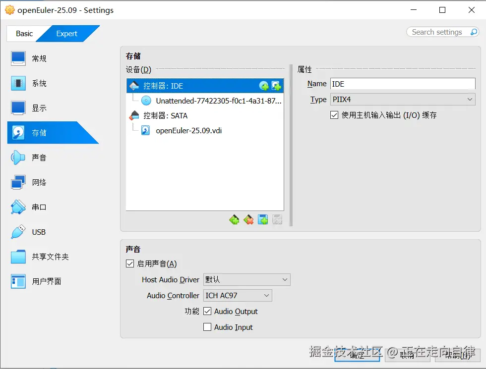Close the Settings window
Screen dimensions: 486x369
(472, 10)
